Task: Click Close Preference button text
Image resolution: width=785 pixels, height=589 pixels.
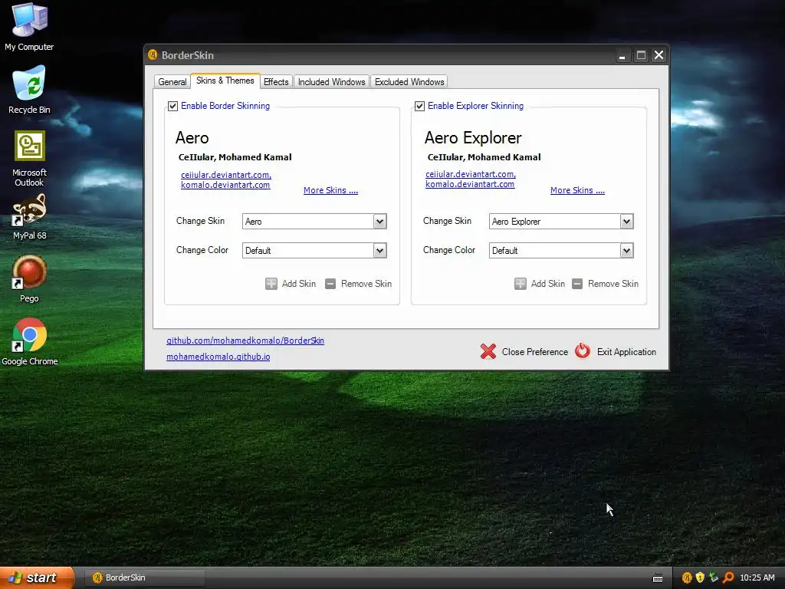Action: pyautogui.click(x=534, y=351)
